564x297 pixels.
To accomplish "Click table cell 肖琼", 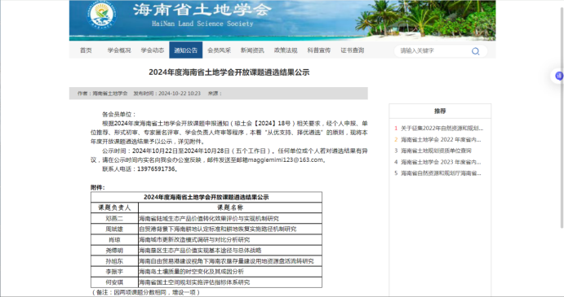I will click(114, 239).
